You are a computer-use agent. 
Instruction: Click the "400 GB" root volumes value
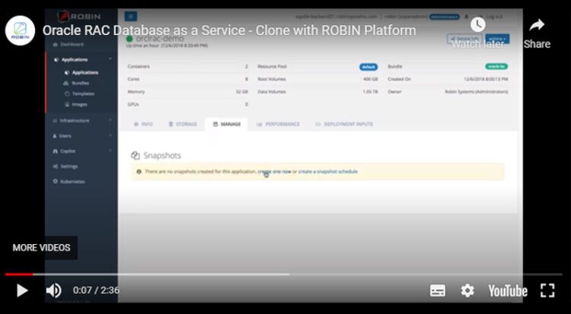coord(370,79)
